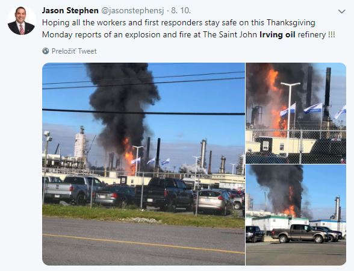Click the bold Irving oil text
The height and width of the screenshot is (271, 354).
[x=277, y=35]
